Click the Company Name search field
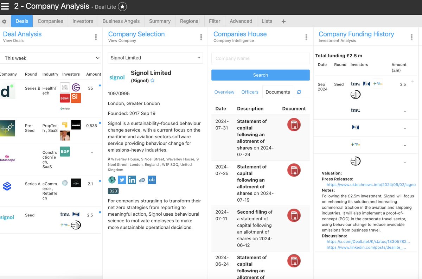 pyautogui.click(x=261, y=58)
